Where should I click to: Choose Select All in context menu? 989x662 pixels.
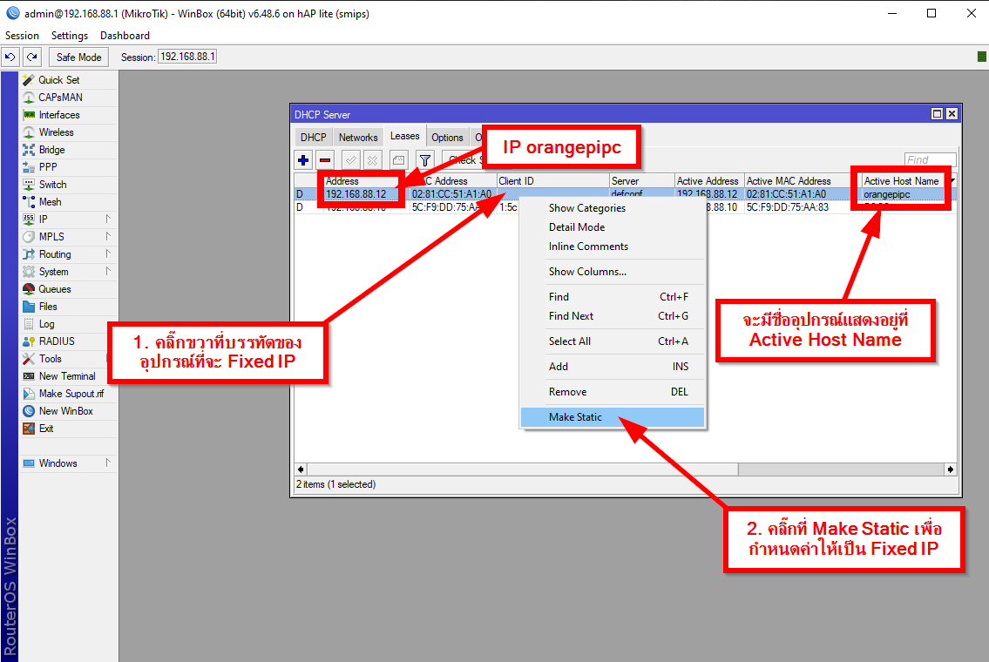tap(612, 341)
